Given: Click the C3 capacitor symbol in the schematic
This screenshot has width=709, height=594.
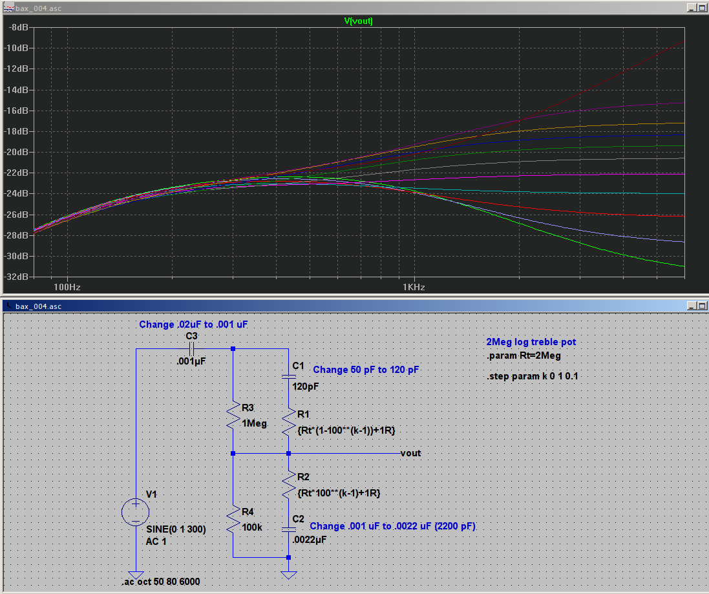Looking at the screenshot, I should 191,348.
